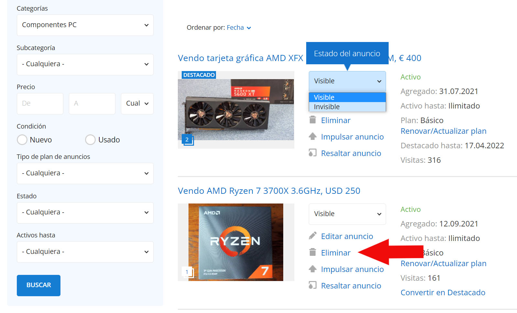Click the 'Visitas: 316' text
Viewport: 517px width, 313px height.
point(421,160)
